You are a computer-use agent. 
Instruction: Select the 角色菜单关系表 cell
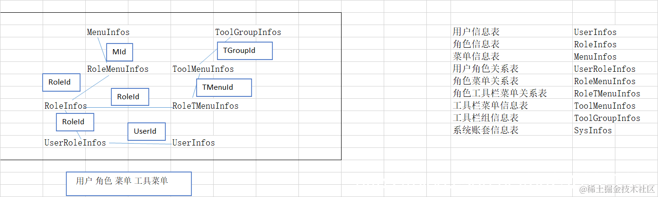point(486,81)
